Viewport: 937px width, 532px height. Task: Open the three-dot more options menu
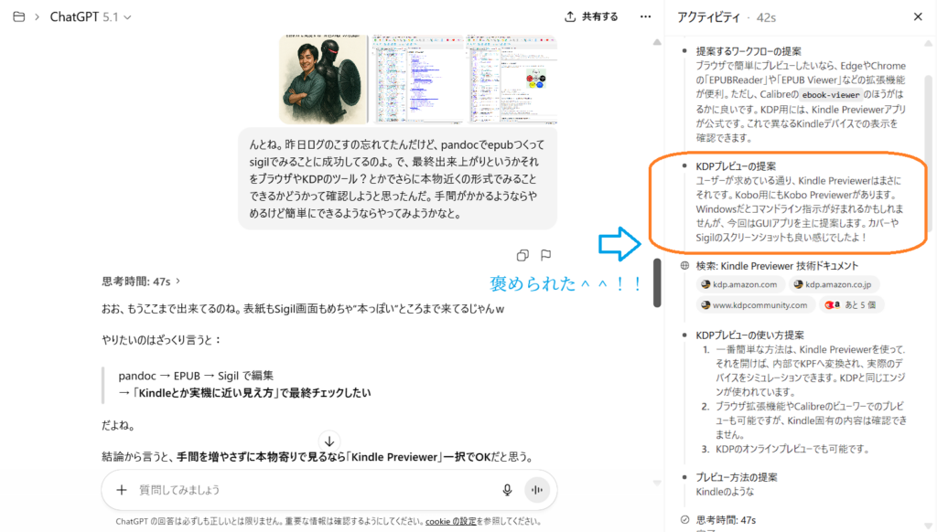click(646, 16)
